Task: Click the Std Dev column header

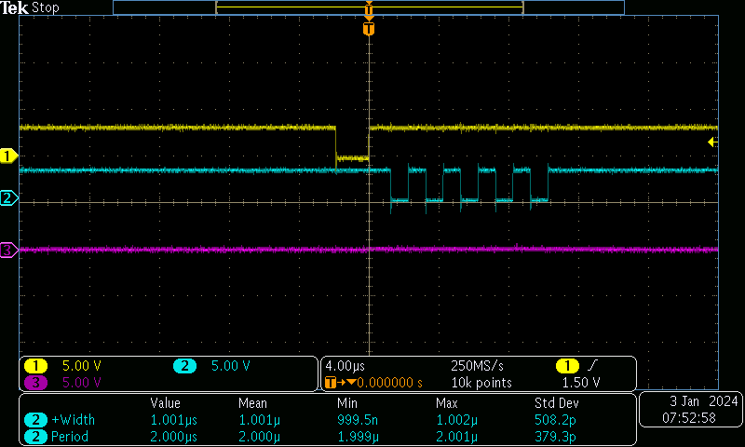Action: pos(557,403)
